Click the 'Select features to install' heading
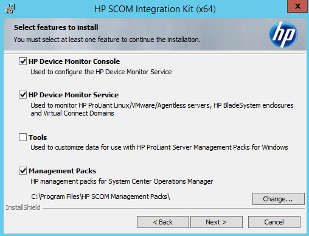Screen dimensions: 309x236 pos(56,27)
